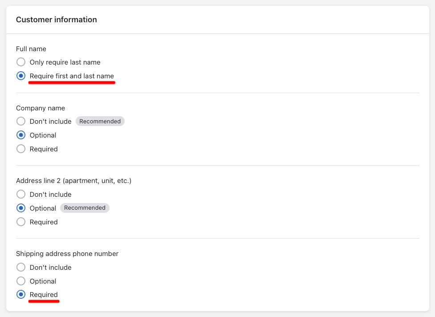The height and width of the screenshot is (317, 435).
Task: Select the 'Only require last name' radio button
Action: (21, 62)
